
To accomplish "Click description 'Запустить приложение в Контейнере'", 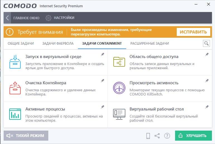I will (56, 64).
